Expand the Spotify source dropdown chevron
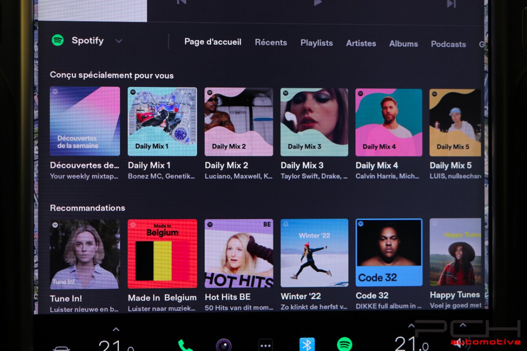 click(x=119, y=41)
